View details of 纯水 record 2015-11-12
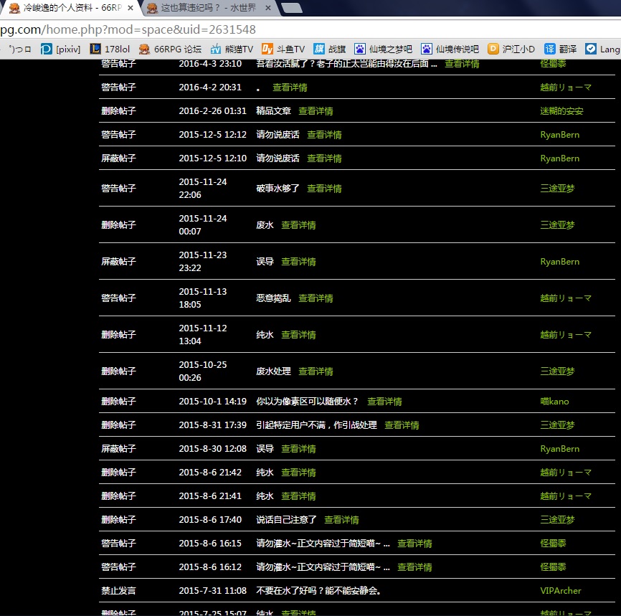Viewport: 621px width, 616px height. [x=298, y=335]
